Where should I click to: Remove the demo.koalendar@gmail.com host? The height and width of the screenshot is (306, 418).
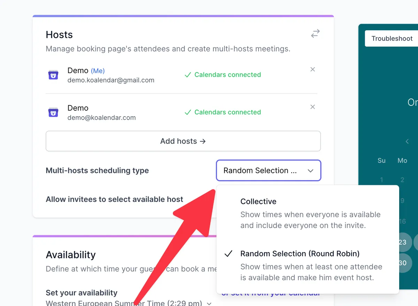(x=313, y=70)
